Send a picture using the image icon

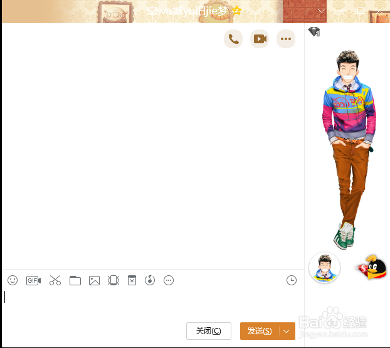point(94,280)
